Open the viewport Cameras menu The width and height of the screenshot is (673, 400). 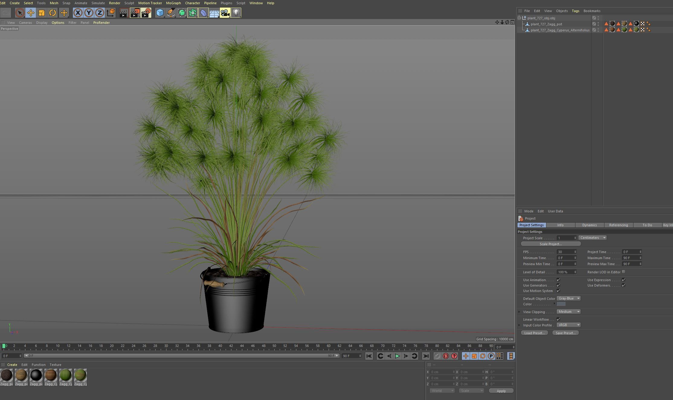[25, 23]
